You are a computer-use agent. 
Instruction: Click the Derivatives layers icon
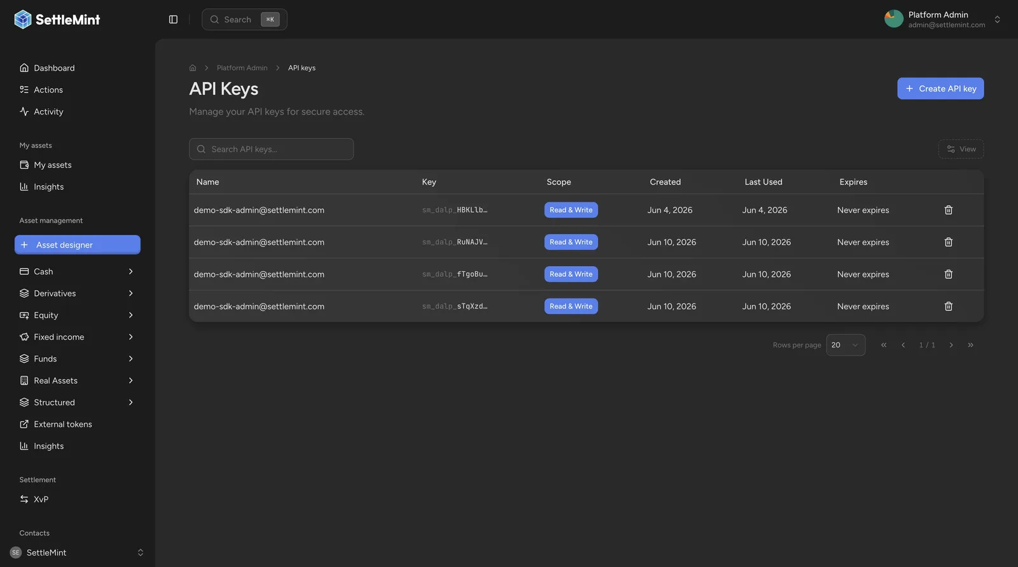(x=24, y=293)
